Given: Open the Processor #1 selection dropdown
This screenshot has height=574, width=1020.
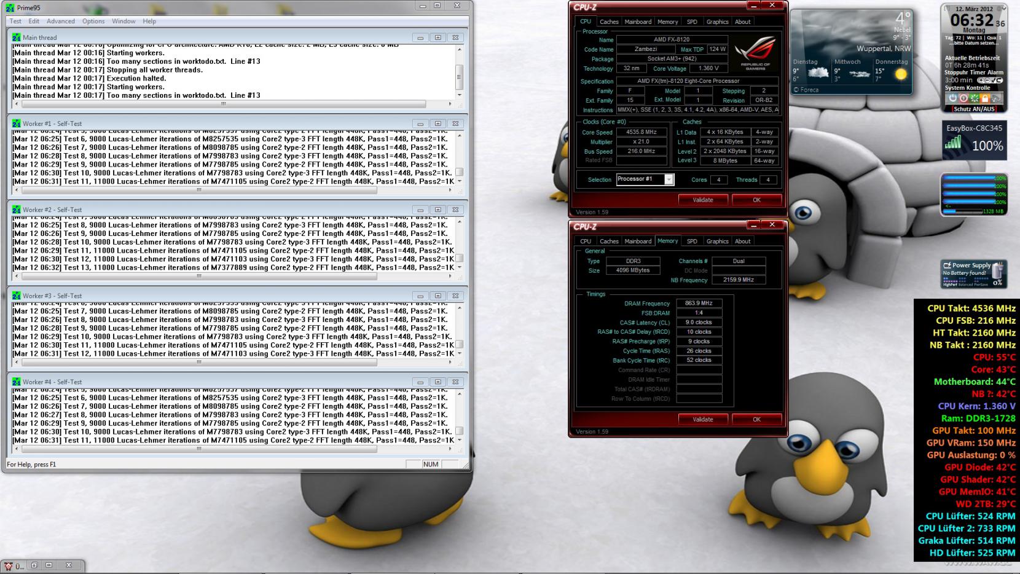Looking at the screenshot, I should click(x=669, y=179).
